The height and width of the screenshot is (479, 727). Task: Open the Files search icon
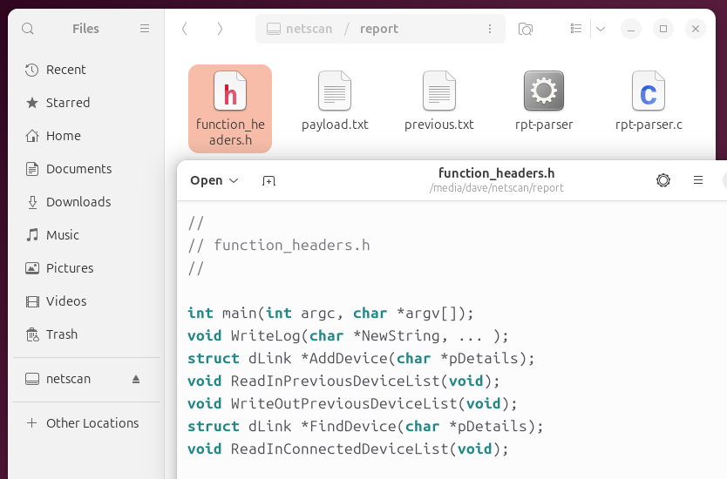click(28, 29)
